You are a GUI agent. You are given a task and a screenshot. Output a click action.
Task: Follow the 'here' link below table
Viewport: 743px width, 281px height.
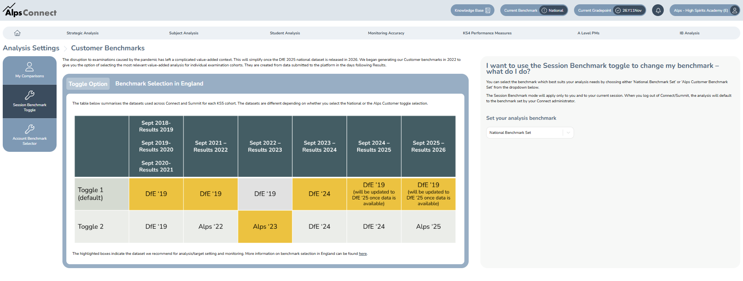tap(363, 254)
